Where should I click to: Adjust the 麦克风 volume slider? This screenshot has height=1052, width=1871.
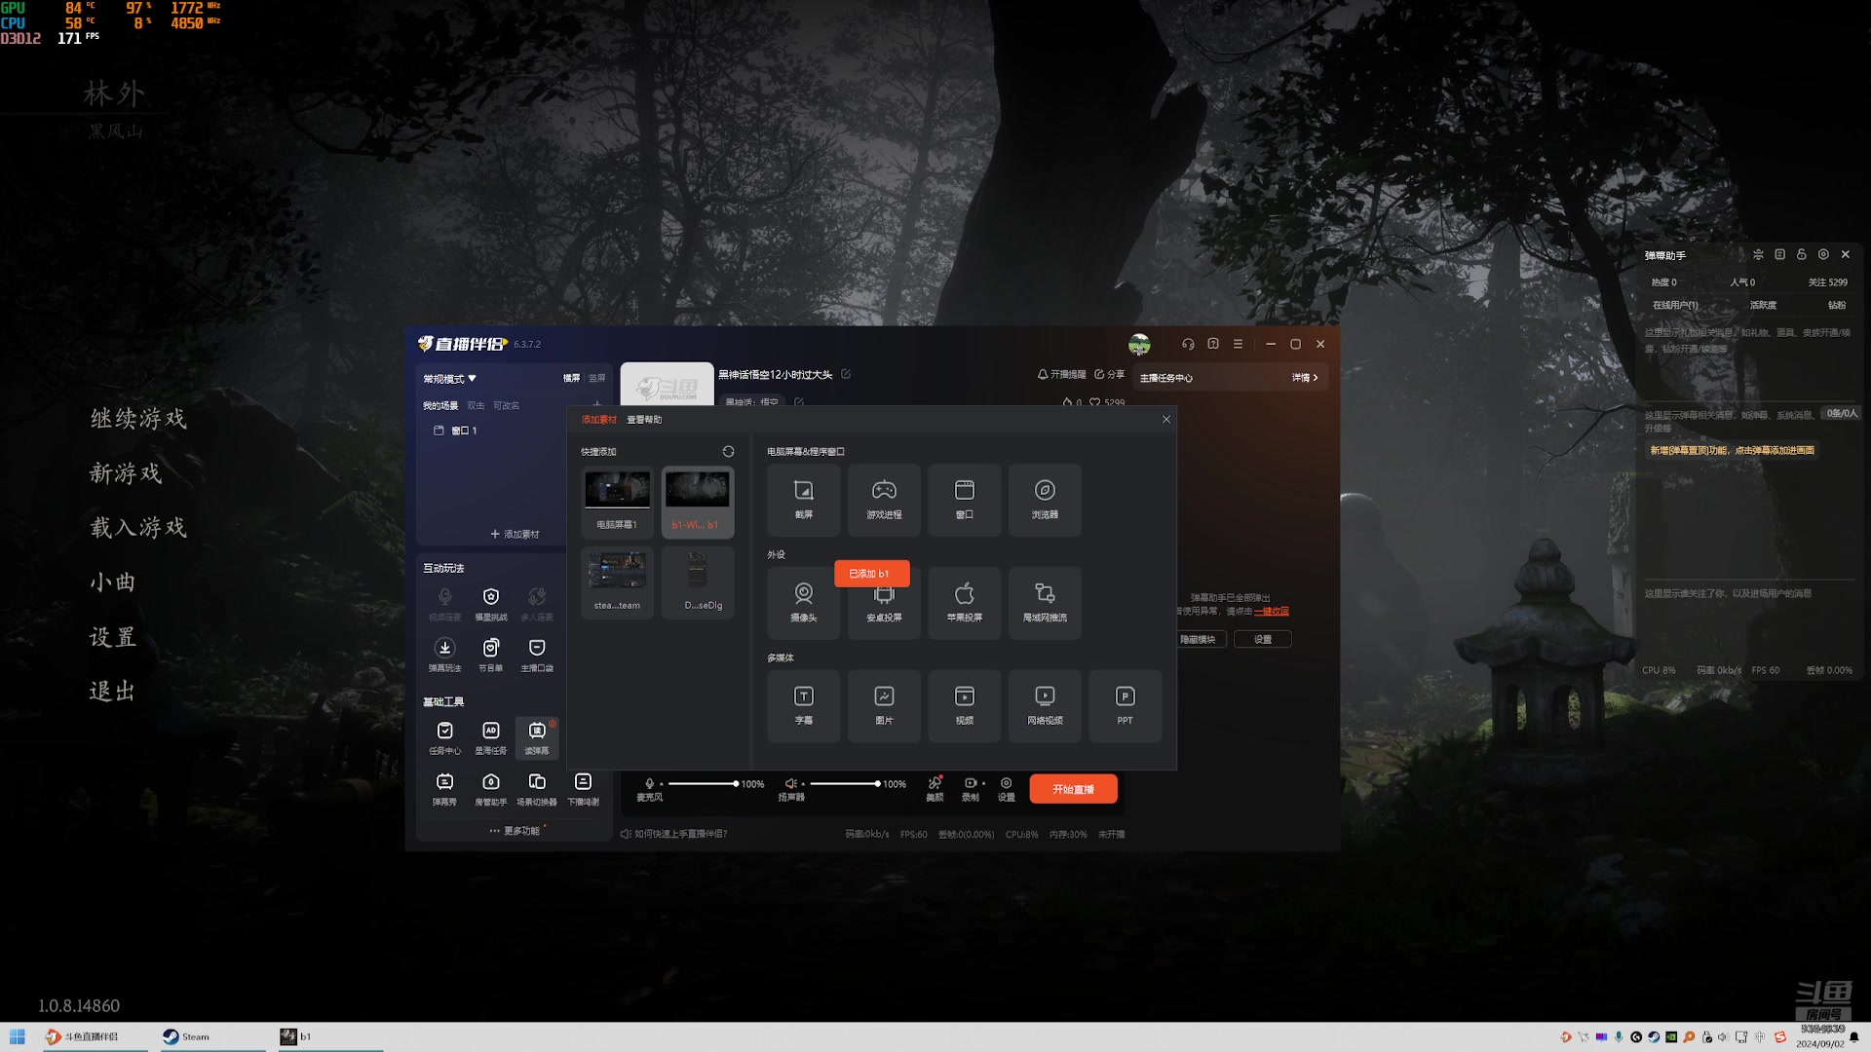click(x=703, y=783)
